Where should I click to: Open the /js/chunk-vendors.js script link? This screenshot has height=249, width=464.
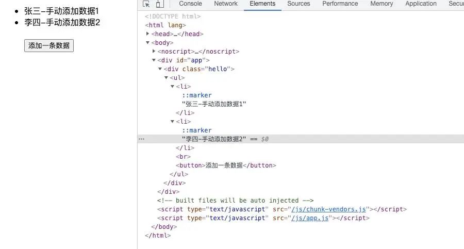(328, 209)
